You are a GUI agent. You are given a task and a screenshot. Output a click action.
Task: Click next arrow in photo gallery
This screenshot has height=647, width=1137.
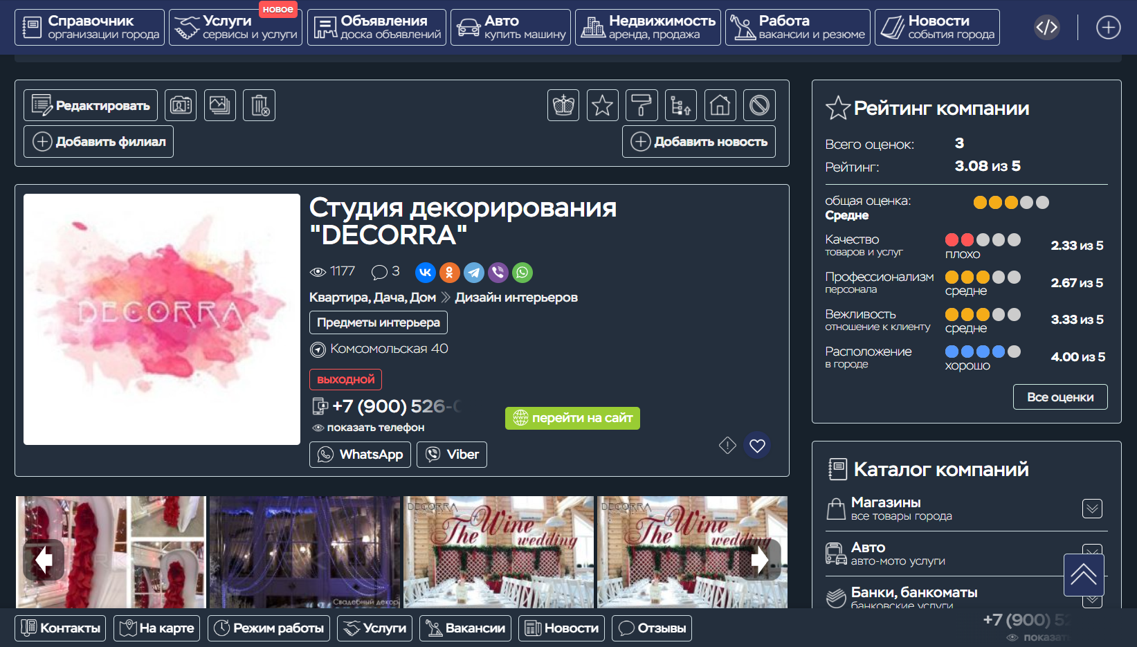760,560
